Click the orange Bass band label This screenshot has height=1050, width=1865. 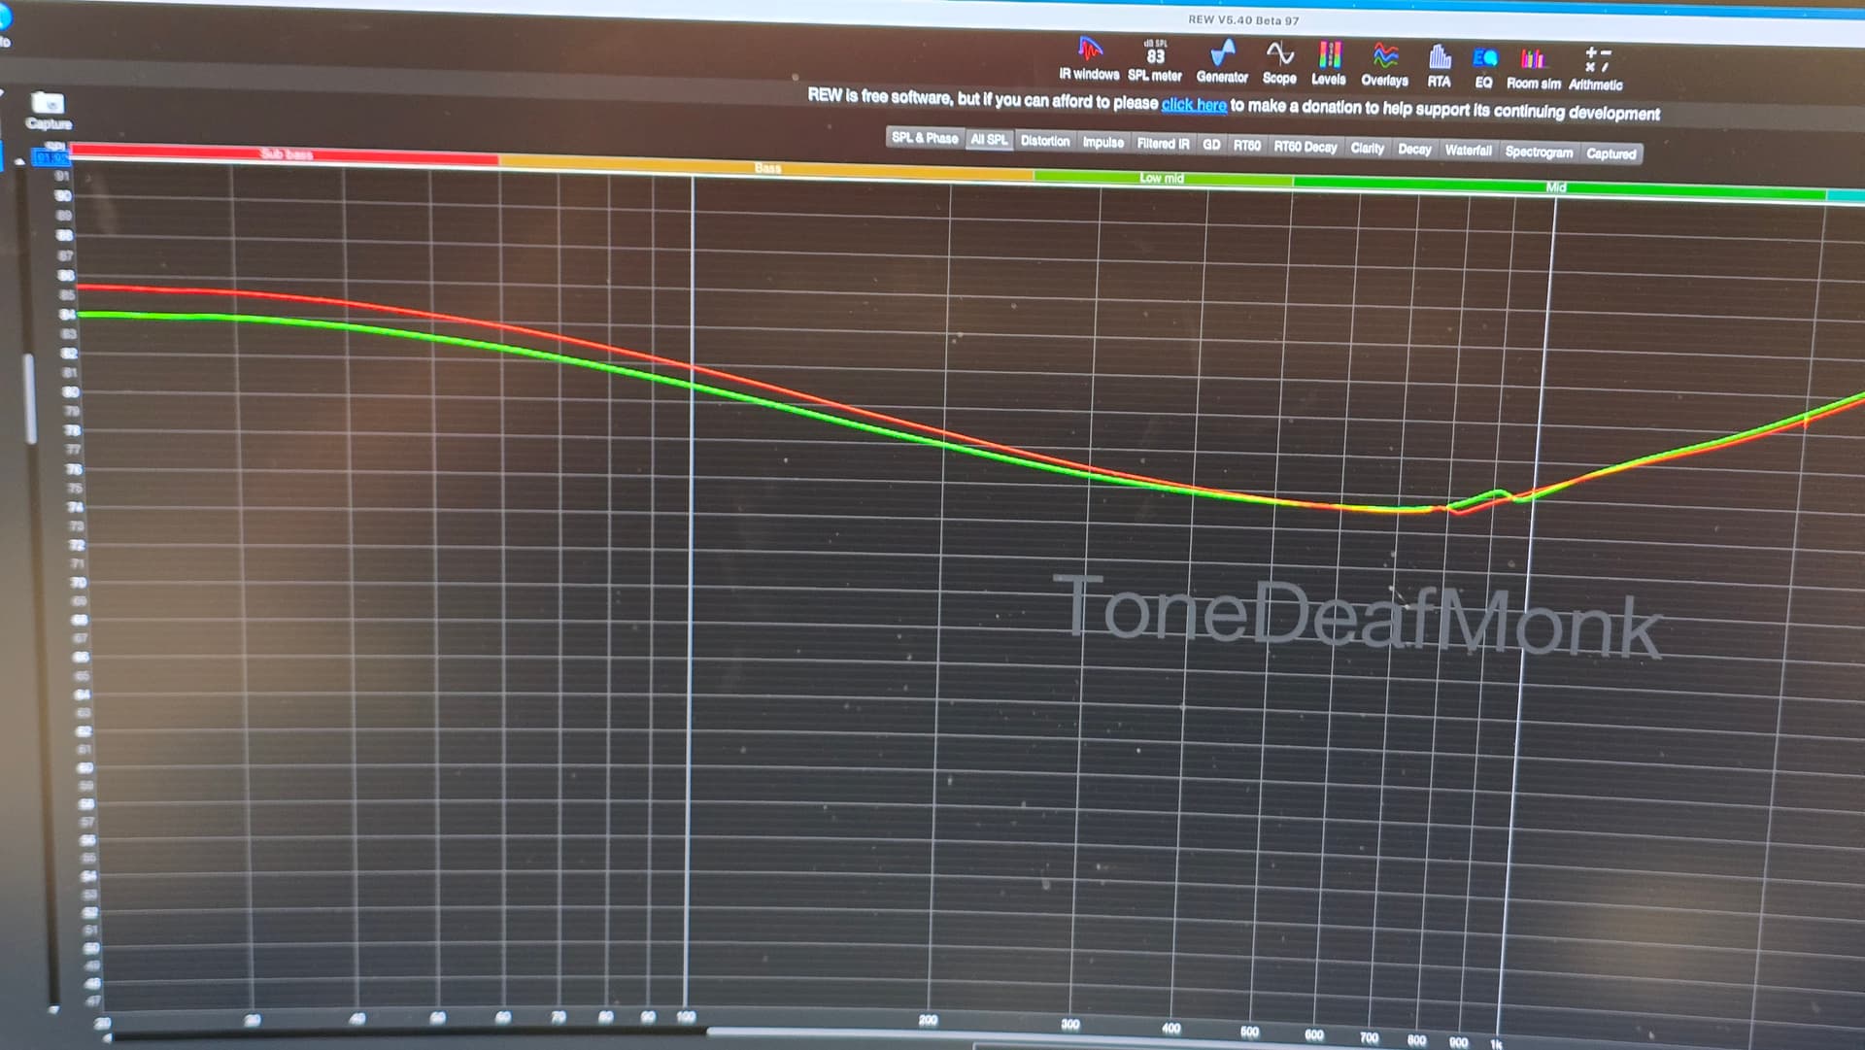click(767, 168)
